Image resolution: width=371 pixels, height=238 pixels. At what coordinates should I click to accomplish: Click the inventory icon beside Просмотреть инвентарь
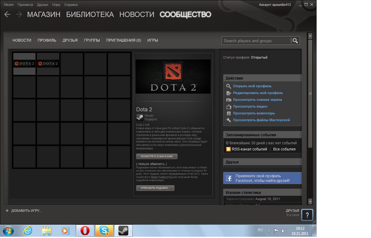point(228,113)
